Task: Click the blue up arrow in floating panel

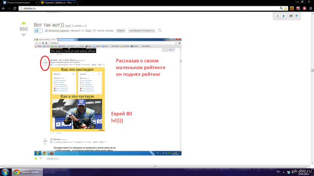Action: coord(297,16)
